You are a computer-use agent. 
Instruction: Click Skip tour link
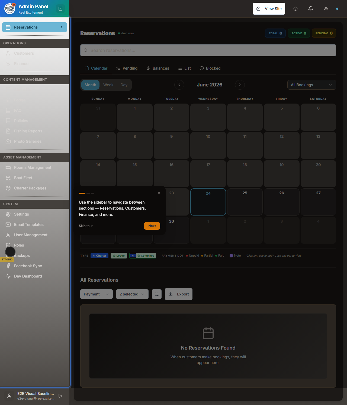pos(86,226)
